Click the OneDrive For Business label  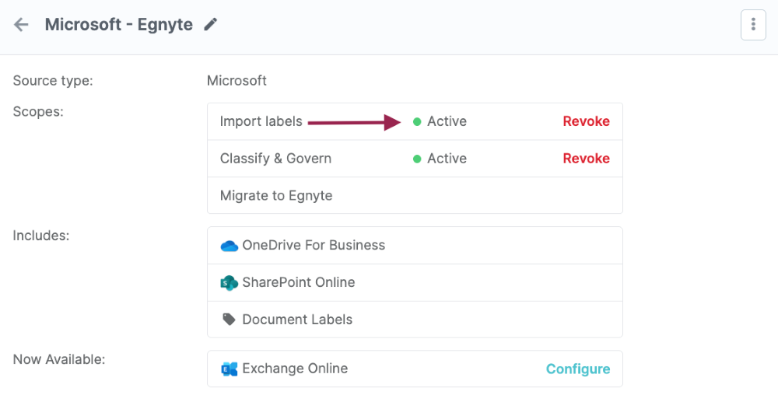(314, 246)
